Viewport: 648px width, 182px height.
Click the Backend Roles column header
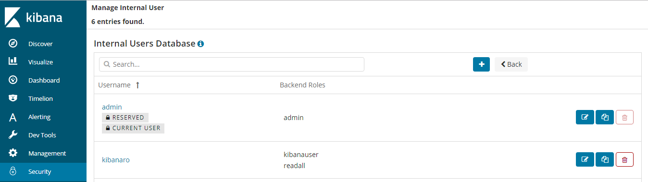[x=302, y=85]
